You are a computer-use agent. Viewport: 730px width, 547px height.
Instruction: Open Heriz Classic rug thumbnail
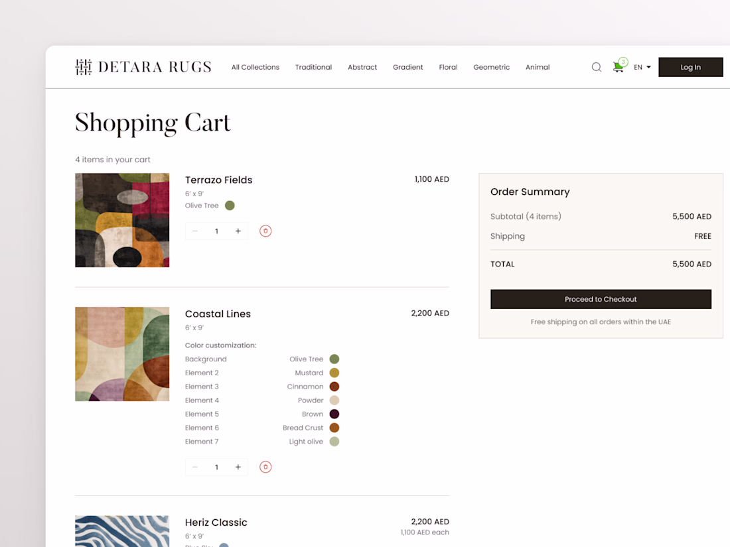point(122,531)
